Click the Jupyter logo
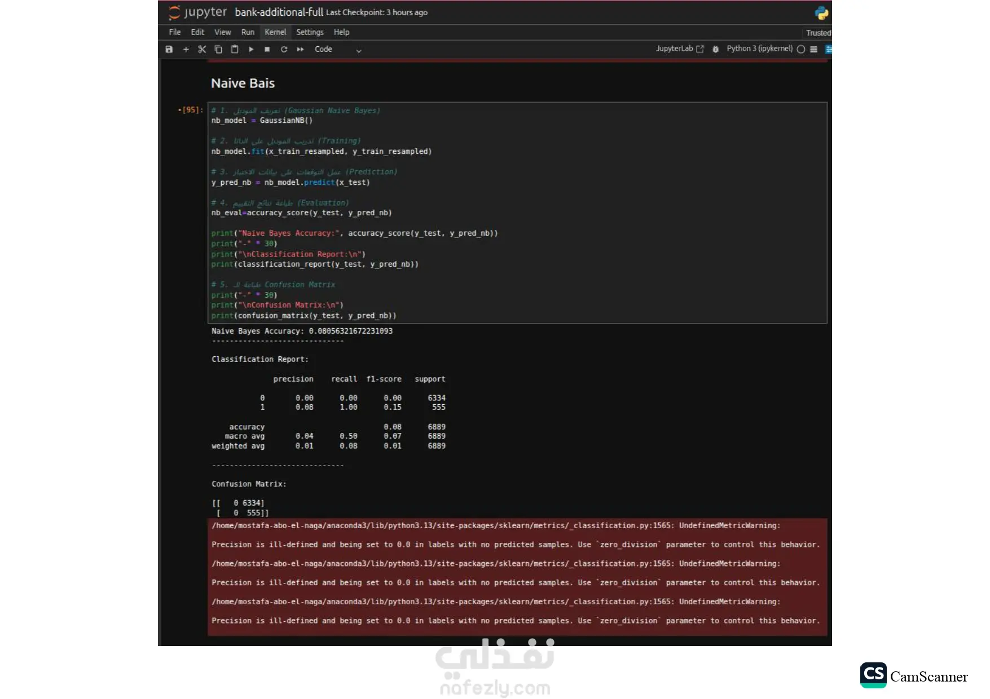The height and width of the screenshot is (699, 990). click(x=197, y=12)
